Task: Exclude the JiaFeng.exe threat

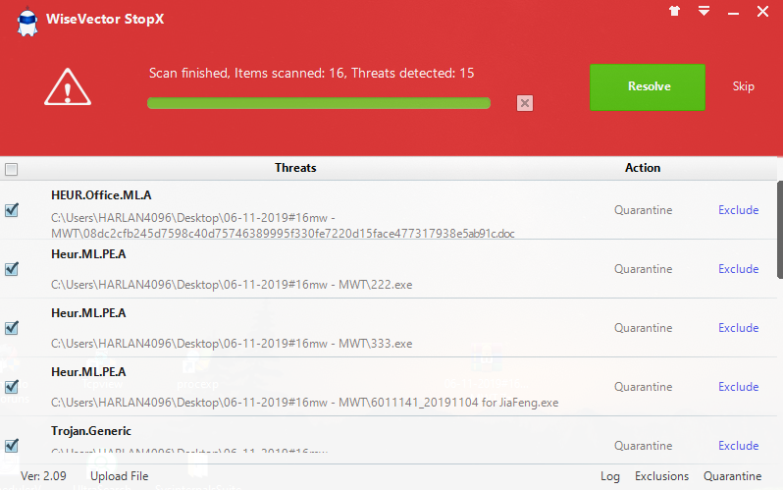Action: [x=738, y=387]
